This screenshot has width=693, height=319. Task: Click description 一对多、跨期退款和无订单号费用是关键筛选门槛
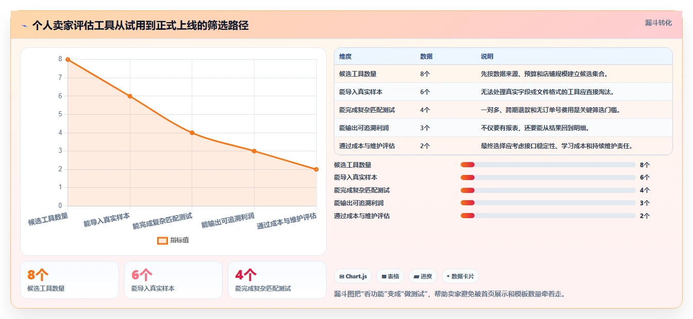coord(551,110)
